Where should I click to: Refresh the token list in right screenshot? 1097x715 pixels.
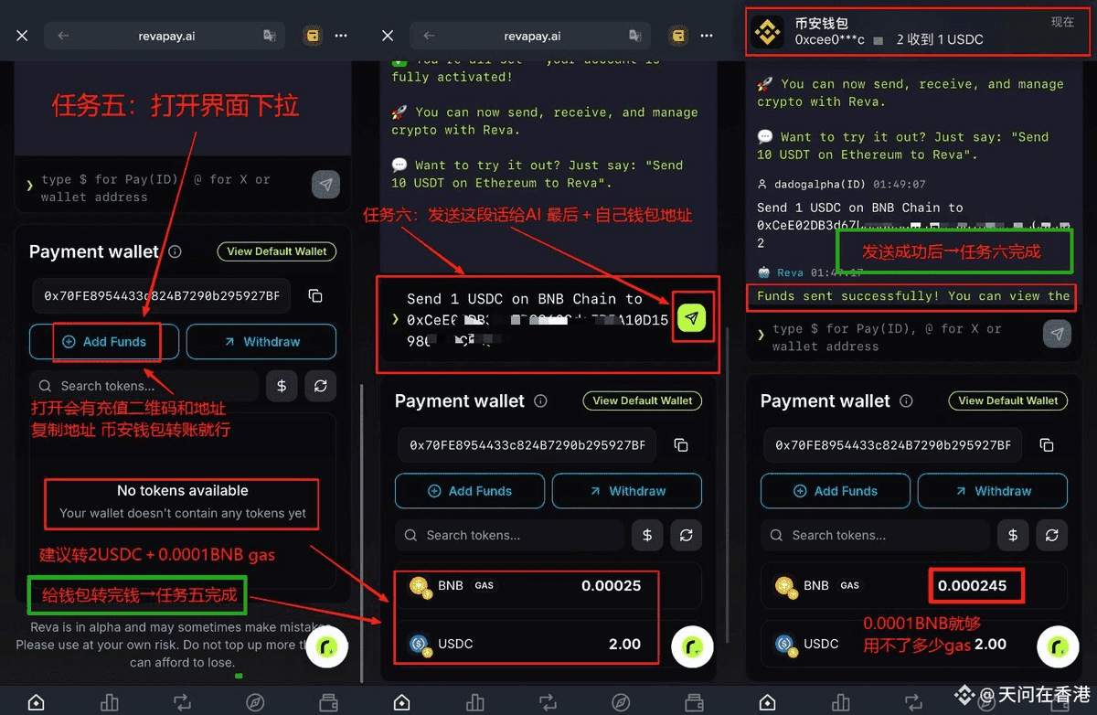coord(1051,535)
